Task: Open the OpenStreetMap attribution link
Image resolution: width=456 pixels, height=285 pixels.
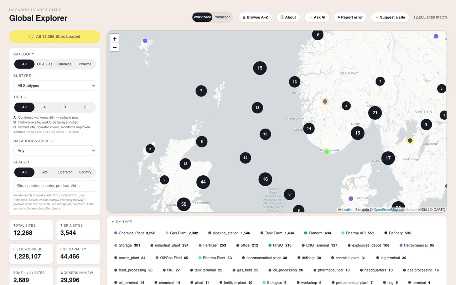Action: [x=385, y=210]
